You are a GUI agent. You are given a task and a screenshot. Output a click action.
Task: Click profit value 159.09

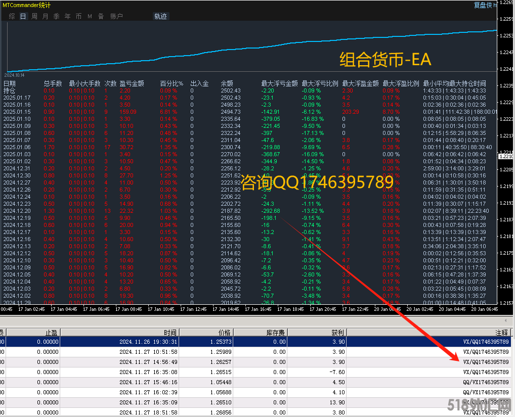pos(128,112)
